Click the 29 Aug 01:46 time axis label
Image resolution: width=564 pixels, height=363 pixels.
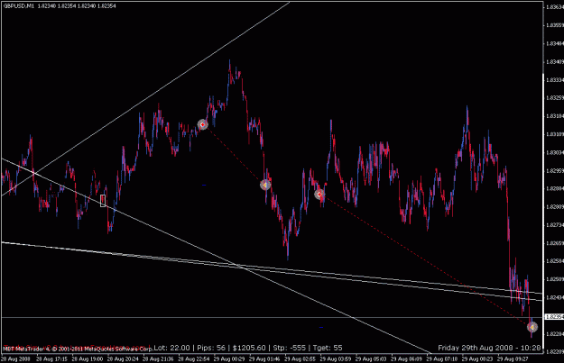tap(264, 358)
